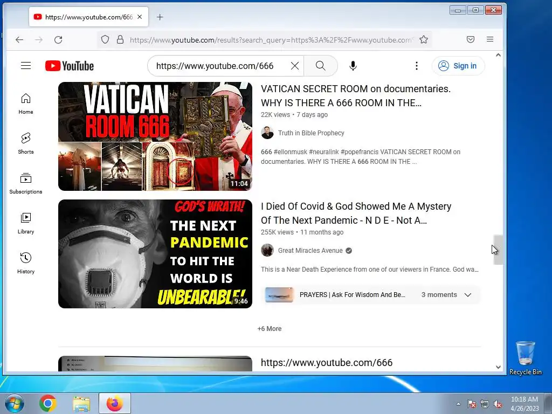The width and height of the screenshot is (552, 414).
Task: Open Firefox application menu
Action: pyautogui.click(x=489, y=39)
